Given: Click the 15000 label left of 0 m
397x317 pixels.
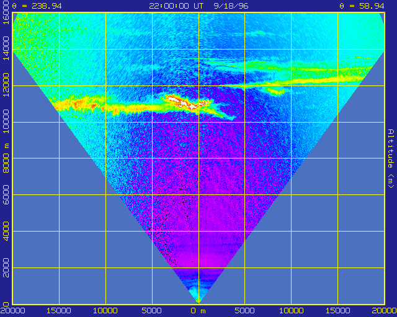Looking at the screenshot, I should [x=59, y=311].
